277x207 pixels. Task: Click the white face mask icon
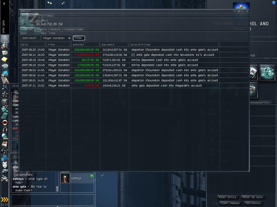pyautogui.click(x=5, y=164)
